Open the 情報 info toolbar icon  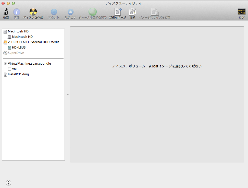coord(17,12)
